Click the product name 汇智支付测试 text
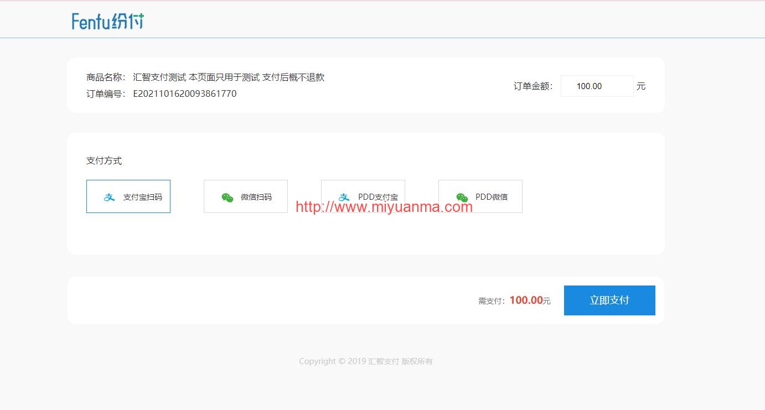The width and height of the screenshot is (765, 410). point(159,77)
